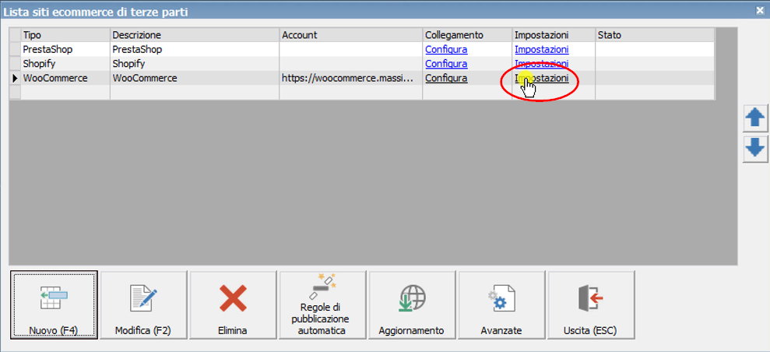
Task: Click Configura link for PrestaShop
Action: tap(446, 49)
